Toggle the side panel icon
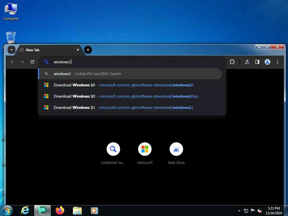Viewport: 288px width, 216px height. (257, 62)
